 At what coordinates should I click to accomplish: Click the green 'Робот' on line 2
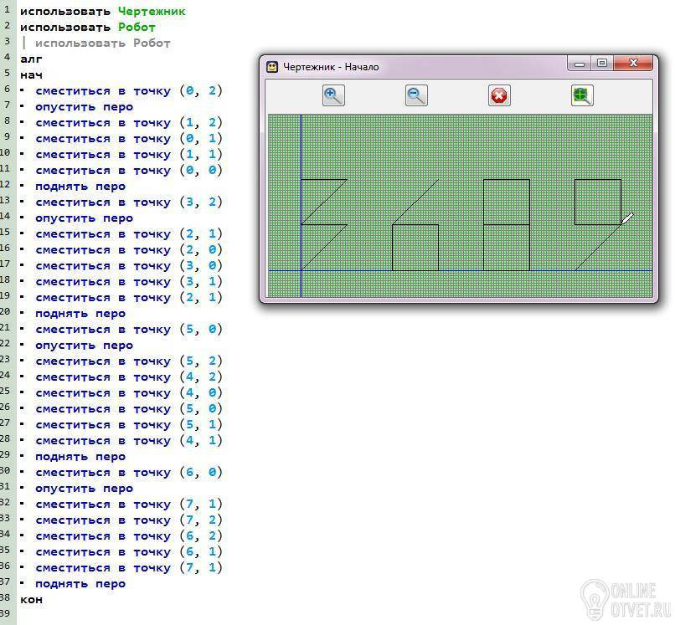[137, 27]
